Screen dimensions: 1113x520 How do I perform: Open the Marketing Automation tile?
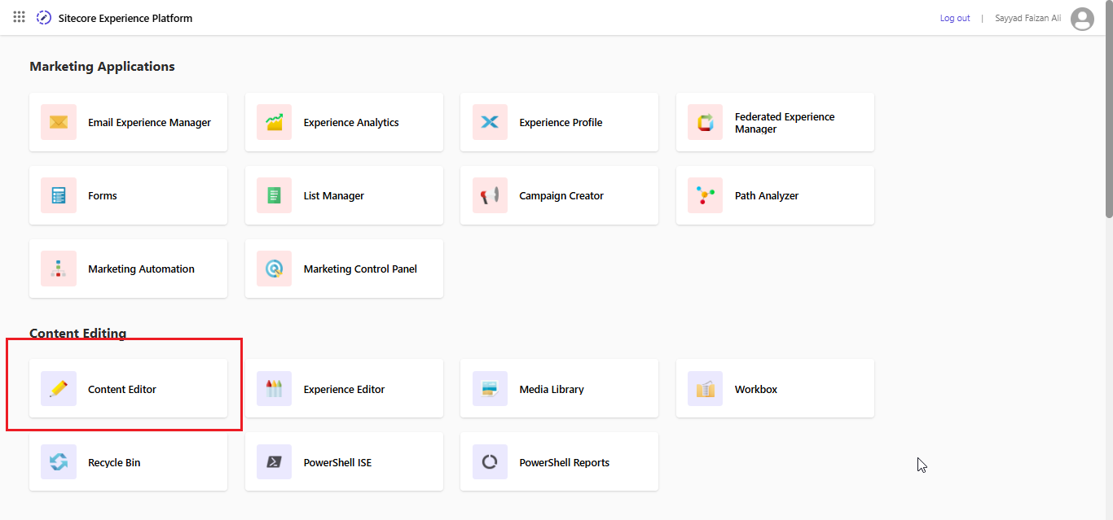[x=141, y=269]
